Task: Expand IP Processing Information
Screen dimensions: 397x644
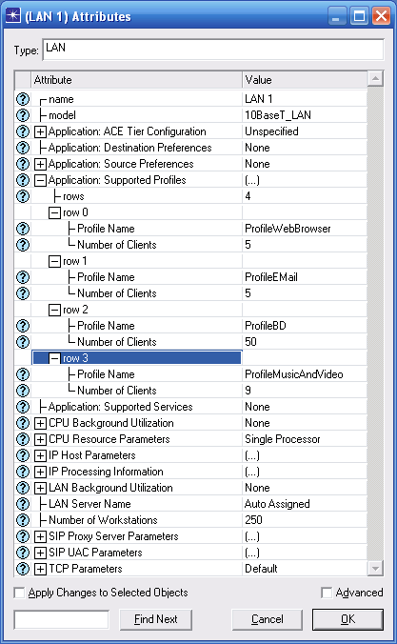Action: tap(40, 472)
